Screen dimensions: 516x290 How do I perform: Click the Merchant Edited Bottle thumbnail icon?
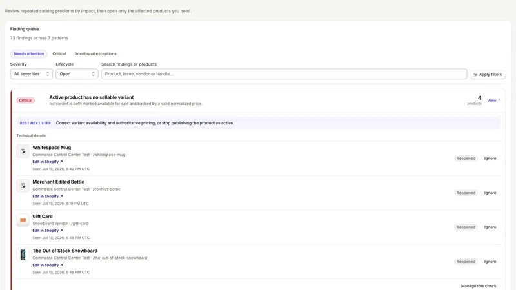(x=23, y=186)
